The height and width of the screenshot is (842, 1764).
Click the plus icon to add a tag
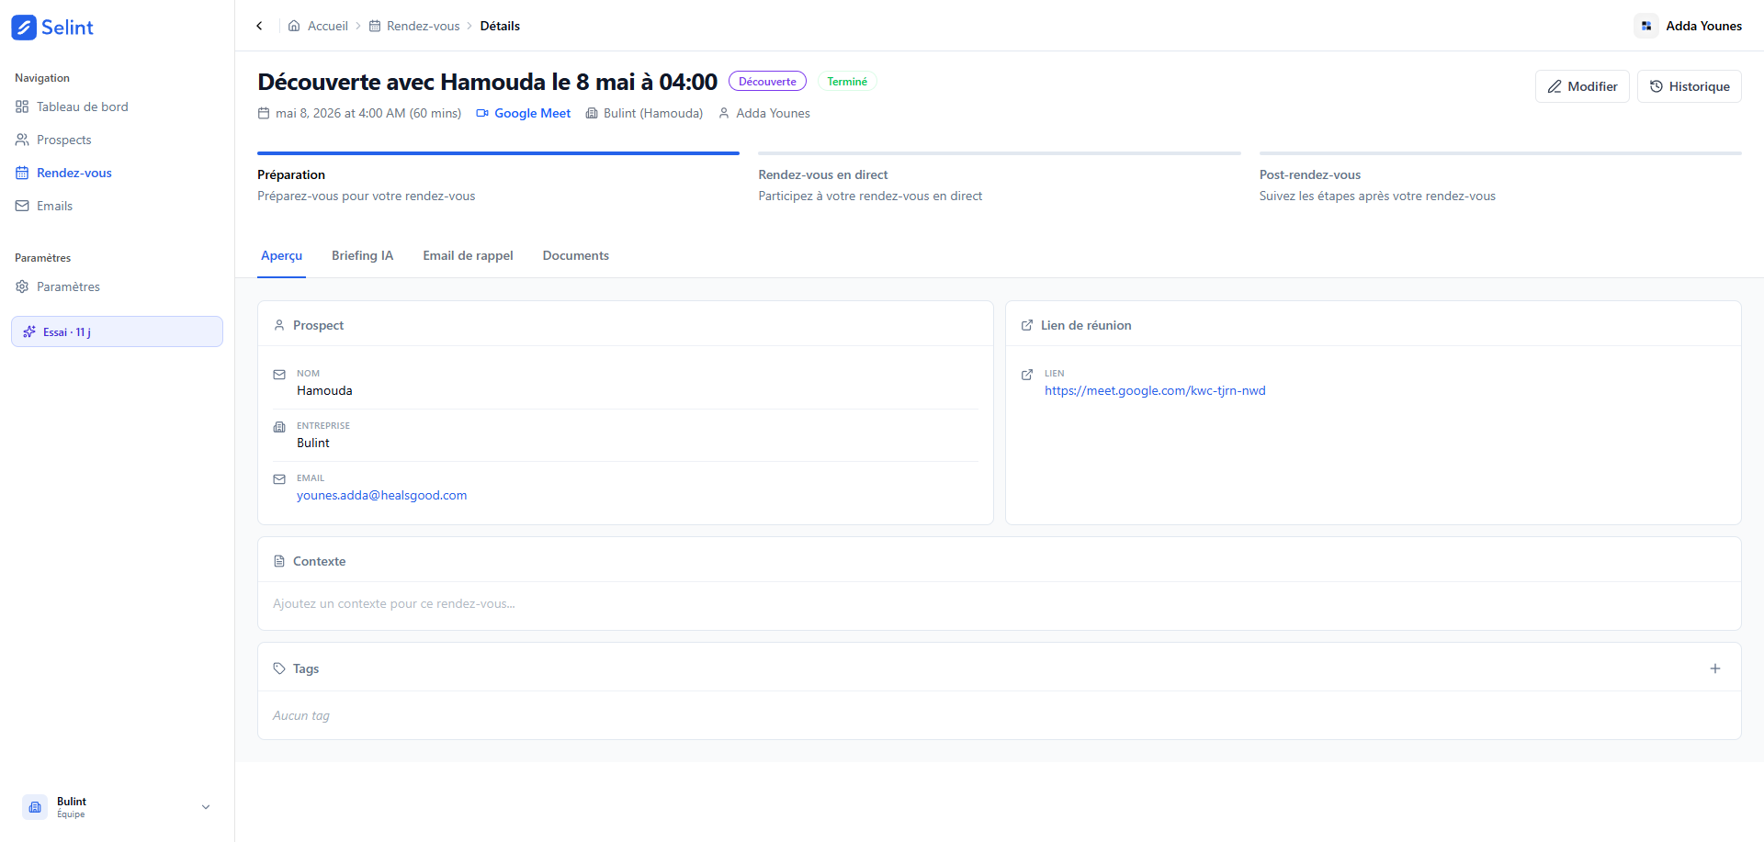tap(1715, 668)
